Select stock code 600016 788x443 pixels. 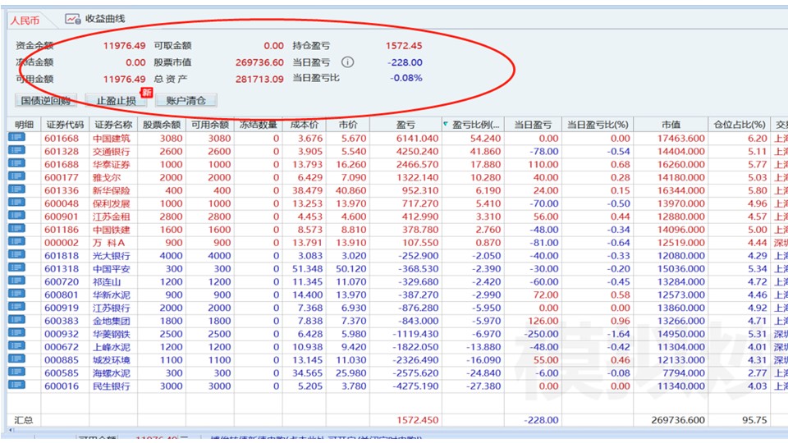click(x=62, y=386)
